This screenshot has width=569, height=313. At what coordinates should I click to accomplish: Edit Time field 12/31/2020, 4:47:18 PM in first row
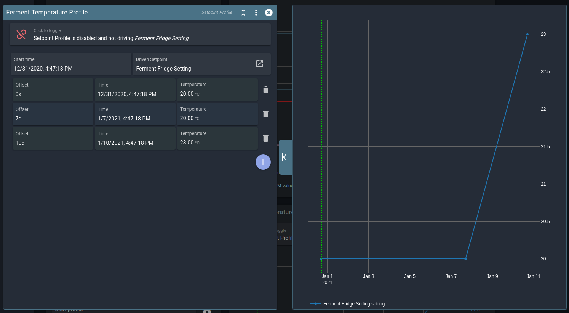pyautogui.click(x=135, y=90)
